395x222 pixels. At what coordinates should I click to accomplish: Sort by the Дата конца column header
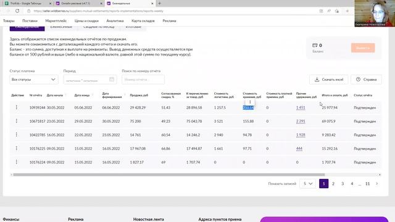tap(82, 95)
